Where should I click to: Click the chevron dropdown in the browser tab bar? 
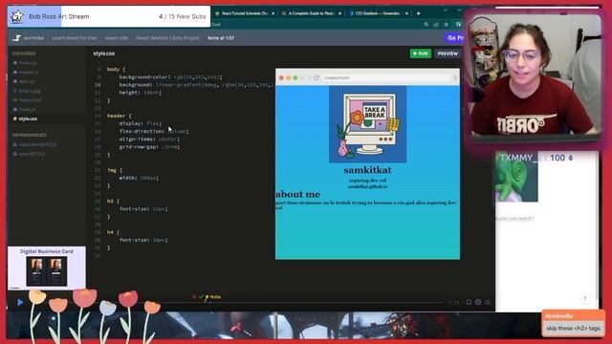(445, 10)
